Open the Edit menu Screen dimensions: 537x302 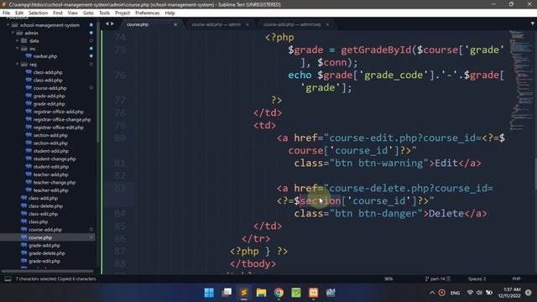[x=19, y=13]
